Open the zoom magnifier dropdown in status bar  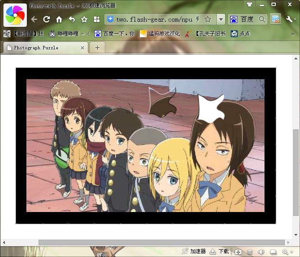pos(287,252)
